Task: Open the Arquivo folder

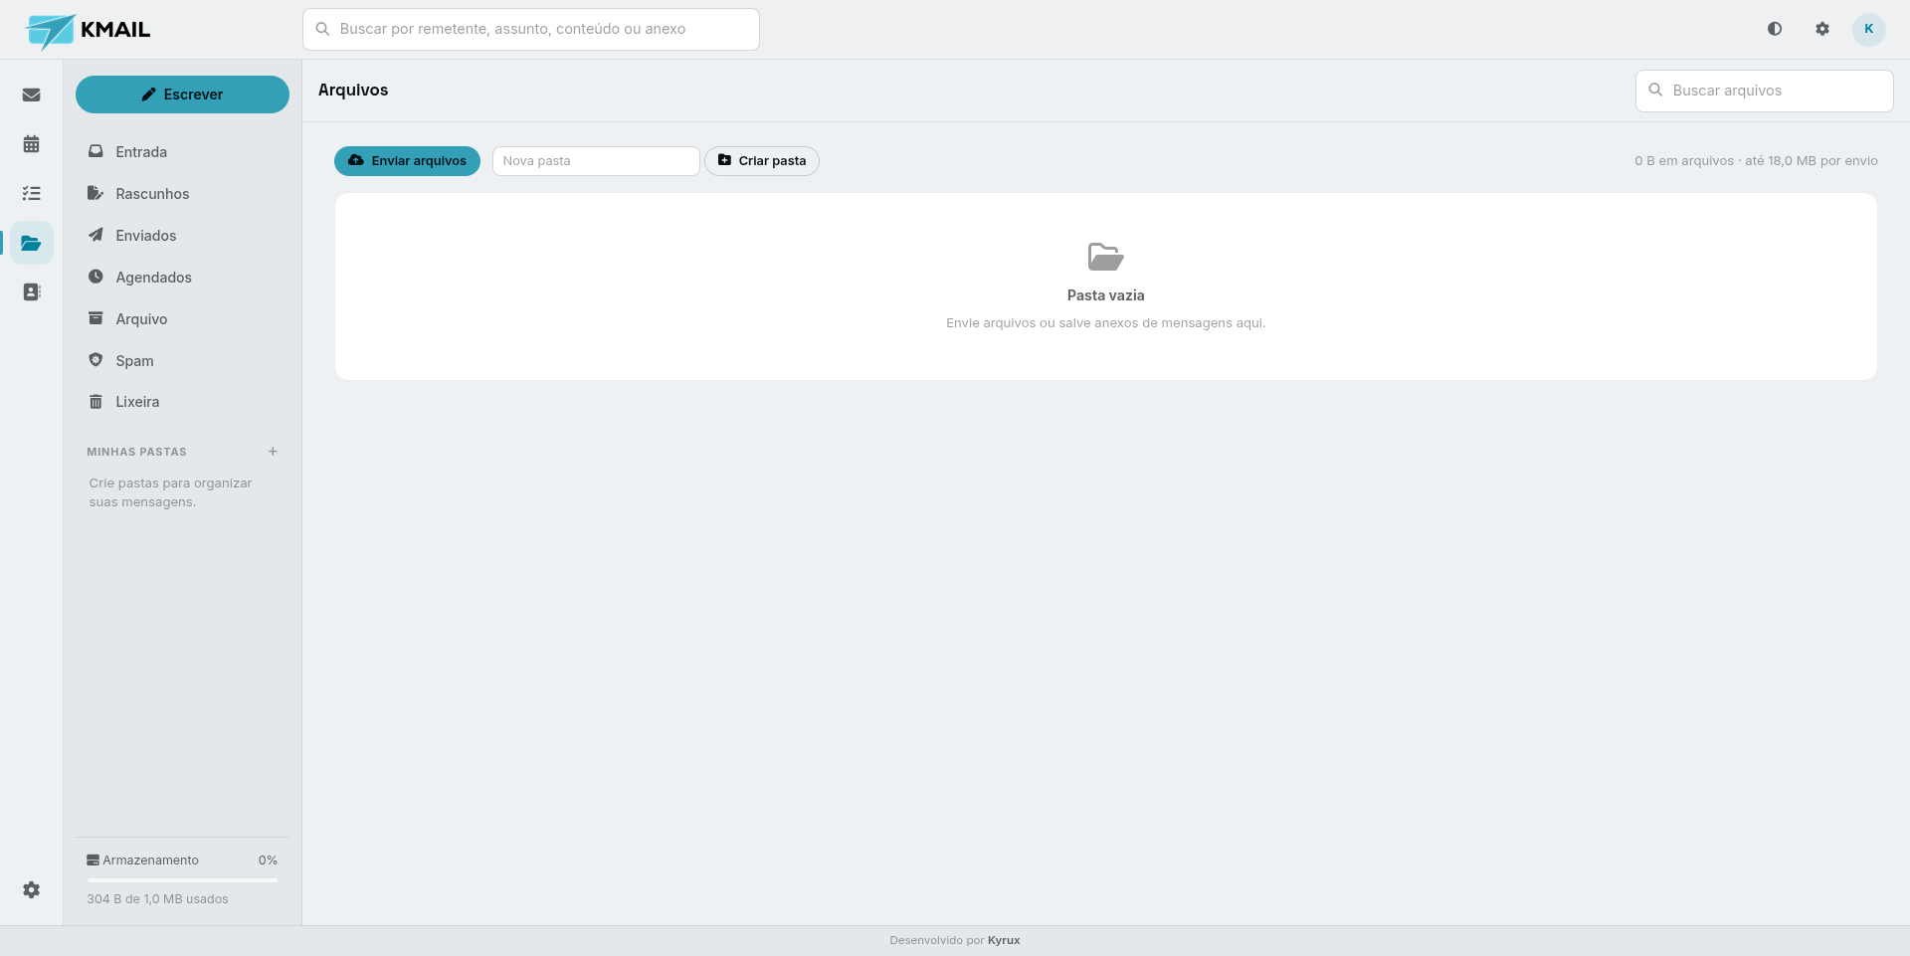Action: [x=182, y=319]
